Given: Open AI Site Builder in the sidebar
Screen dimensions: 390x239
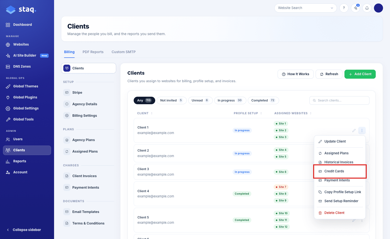Looking at the screenshot, I should [x=27, y=55].
